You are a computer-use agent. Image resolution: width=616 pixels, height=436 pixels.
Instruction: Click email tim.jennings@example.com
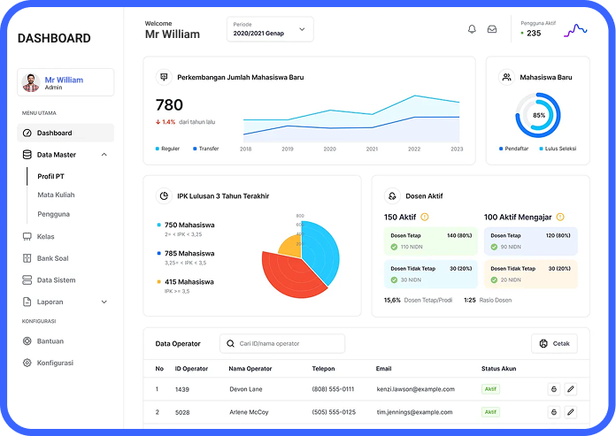(x=414, y=412)
